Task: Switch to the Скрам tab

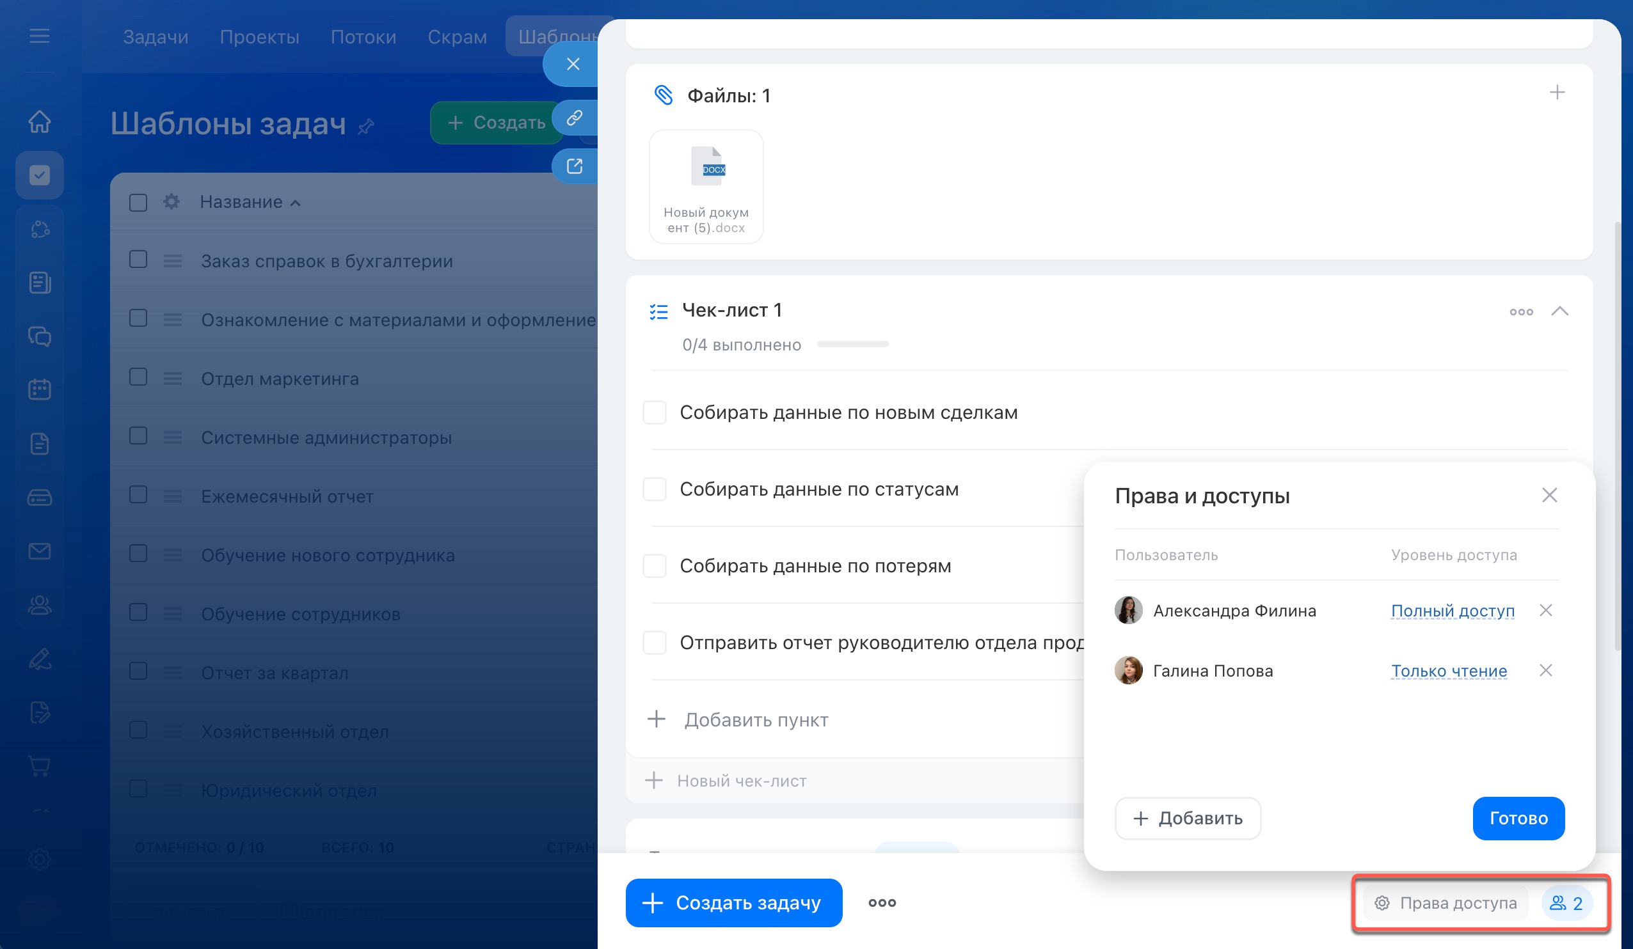Action: (457, 37)
